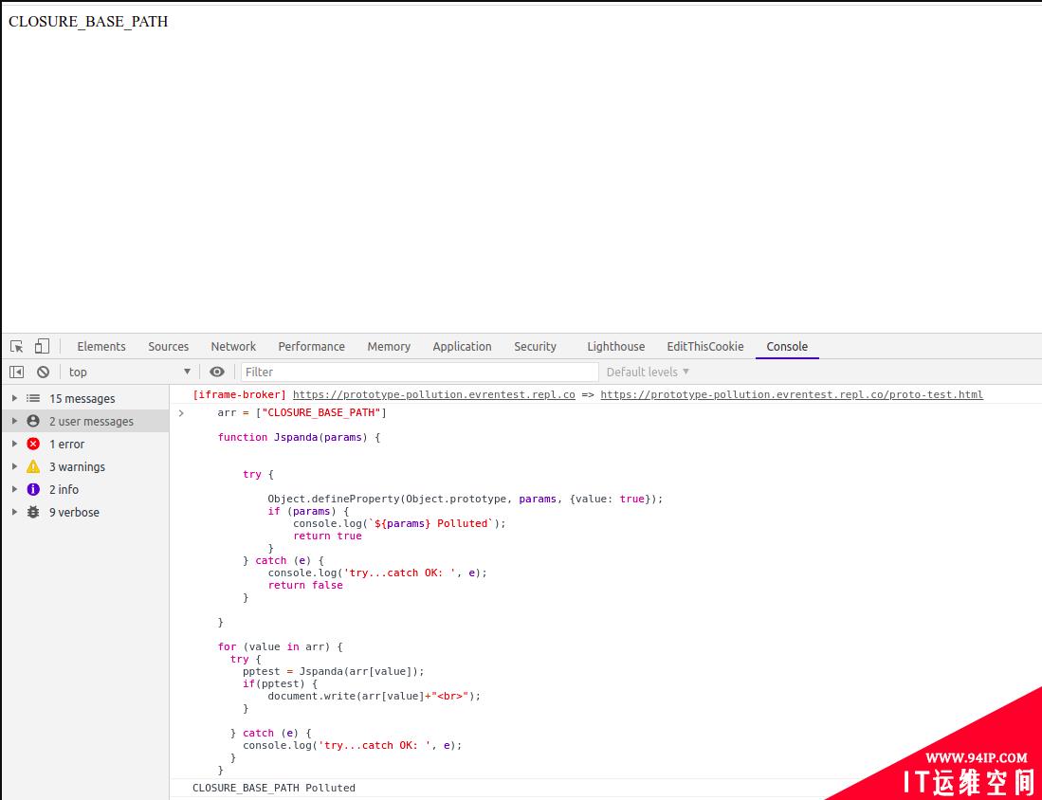Expand the 2 user messages arrow
1042x800 pixels.
(x=14, y=421)
